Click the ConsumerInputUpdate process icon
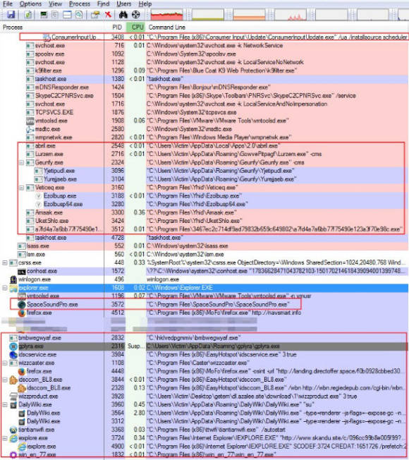 coord(47,37)
